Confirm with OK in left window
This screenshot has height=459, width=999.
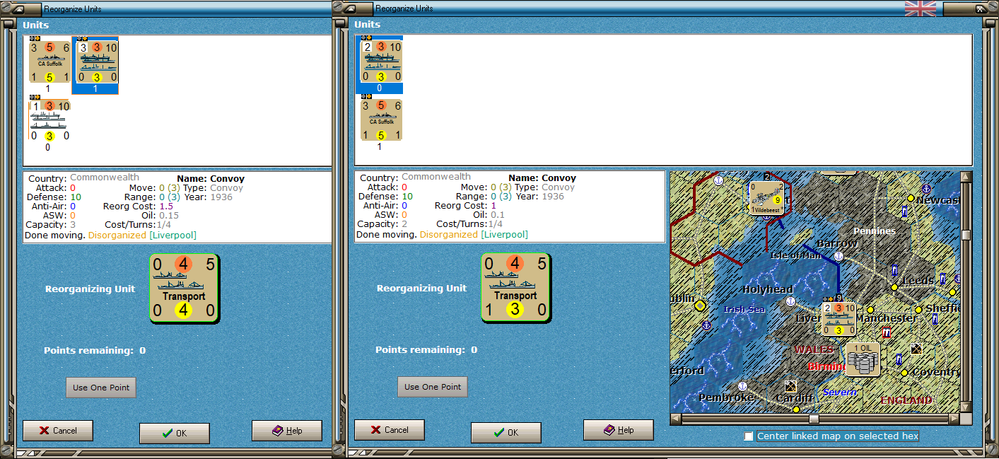point(175,433)
